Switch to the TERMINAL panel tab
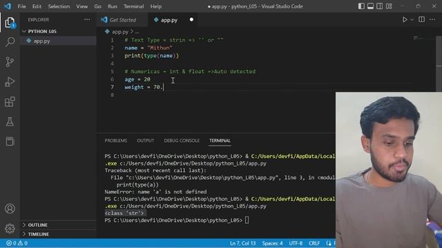This screenshot has width=442, height=248. point(220,141)
